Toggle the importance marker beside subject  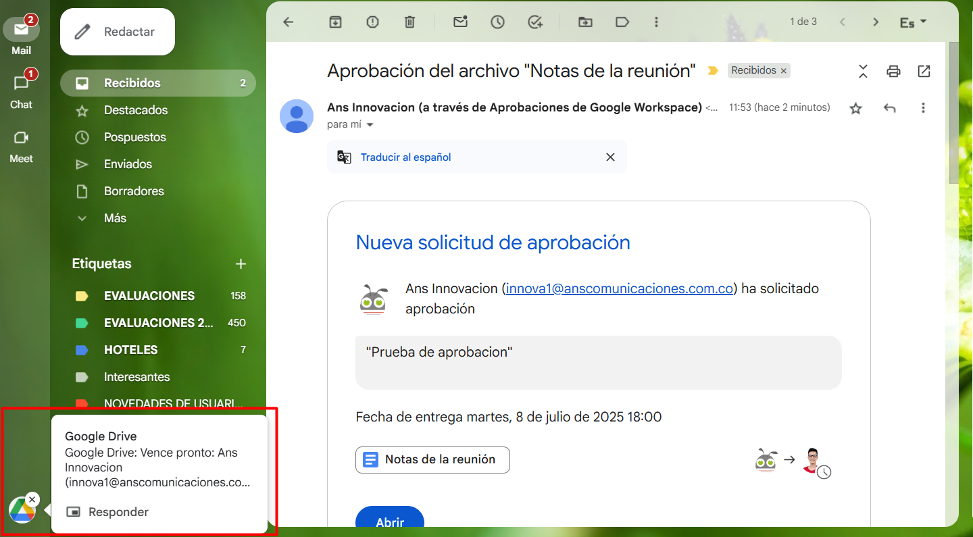(x=712, y=70)
